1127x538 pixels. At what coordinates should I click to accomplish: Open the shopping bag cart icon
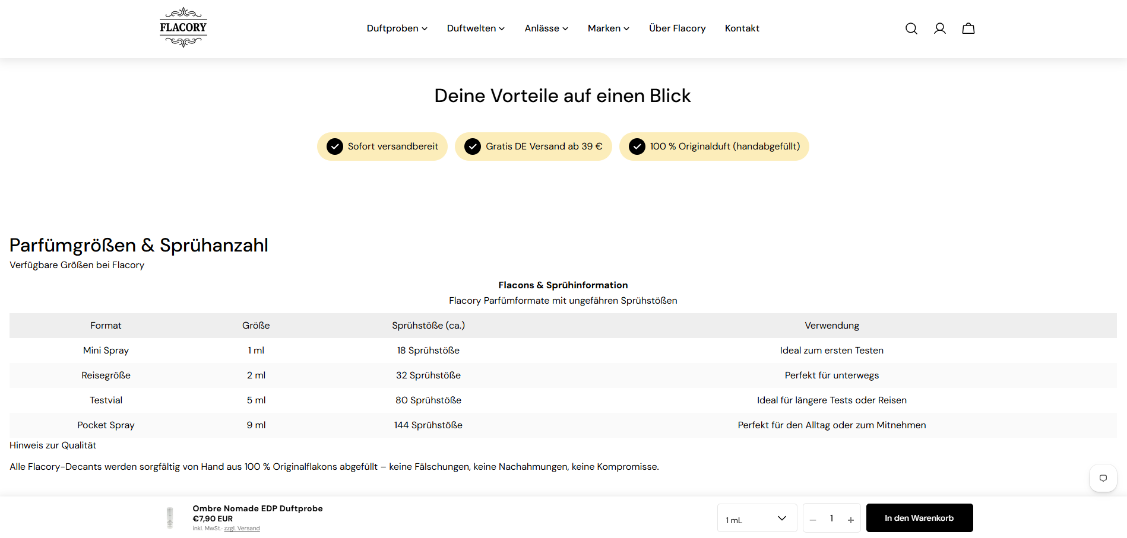pyautogui.click(x=968, y=28)
